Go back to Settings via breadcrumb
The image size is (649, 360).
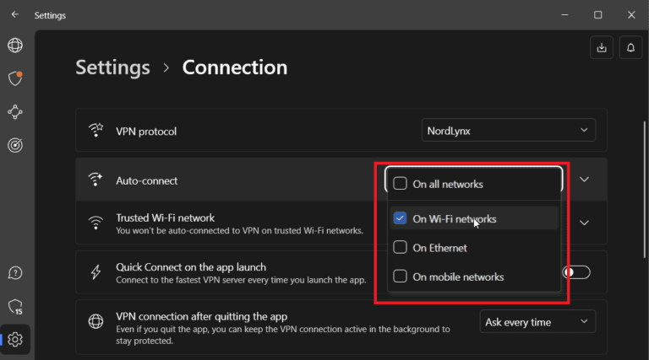(112, 67)
